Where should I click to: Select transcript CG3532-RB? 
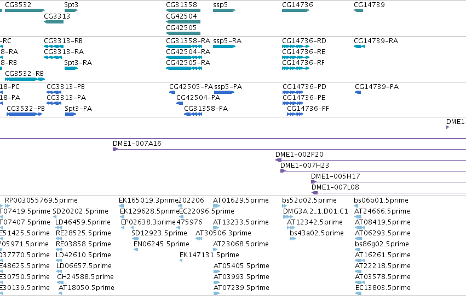(x=25, y=79)
